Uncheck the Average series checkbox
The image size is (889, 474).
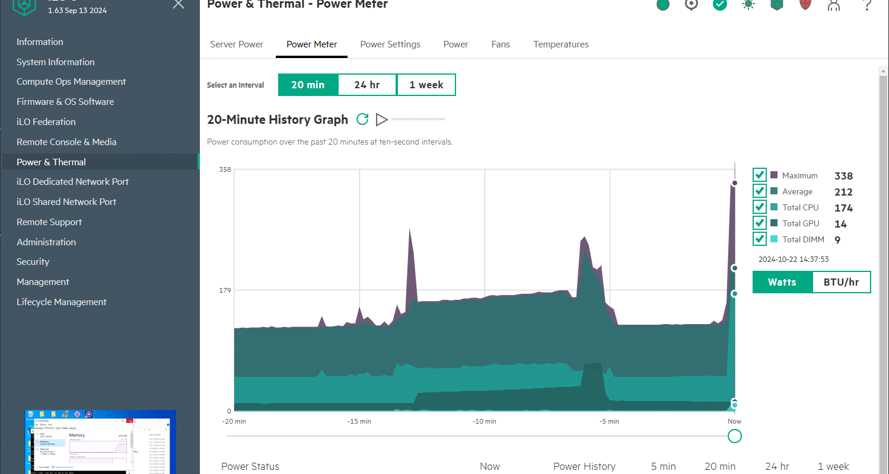click(x=759, y=191)
